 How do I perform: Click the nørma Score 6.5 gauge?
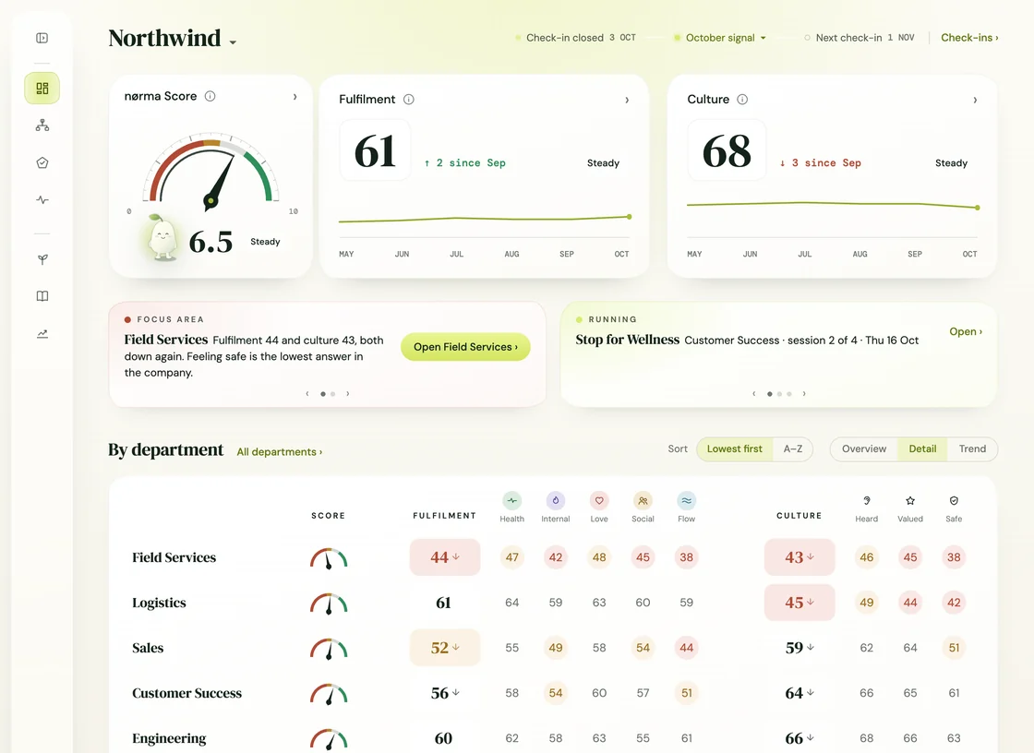click(x=210, y=172)
